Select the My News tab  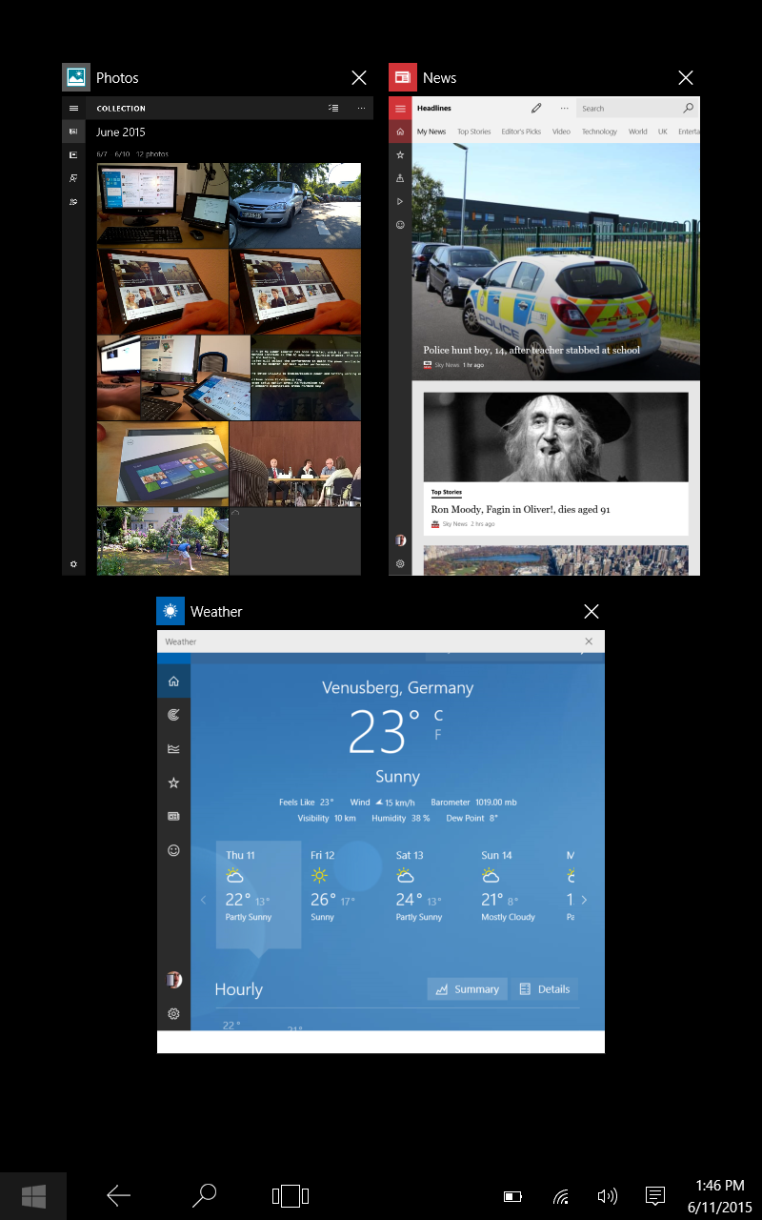pyautogui.click(x=431, y=132)
